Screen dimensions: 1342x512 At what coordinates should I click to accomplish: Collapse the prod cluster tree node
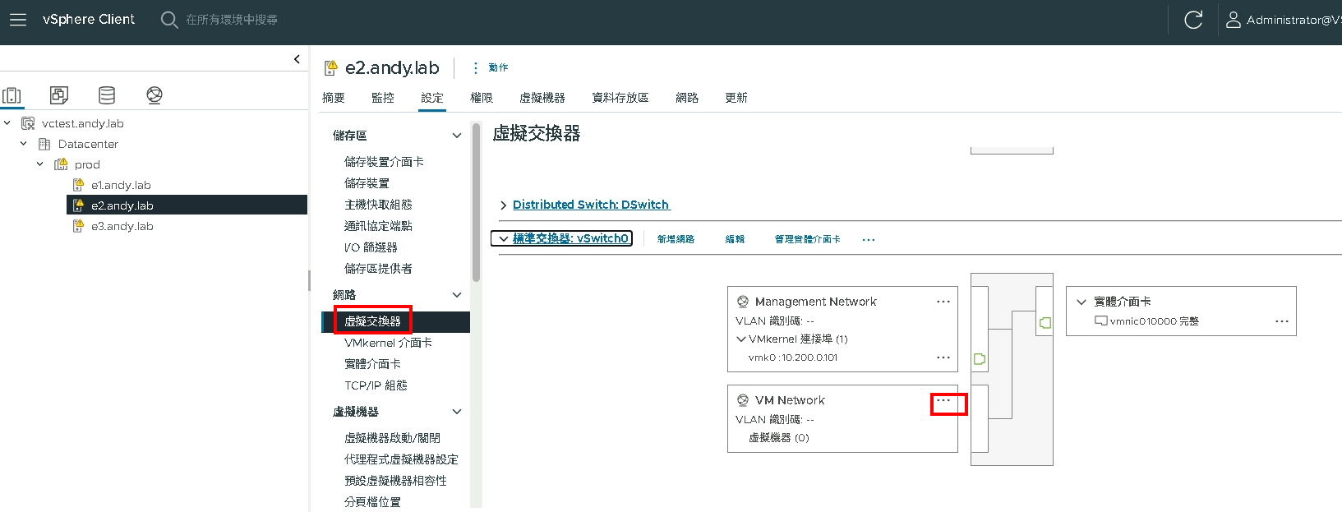(40, 164)
